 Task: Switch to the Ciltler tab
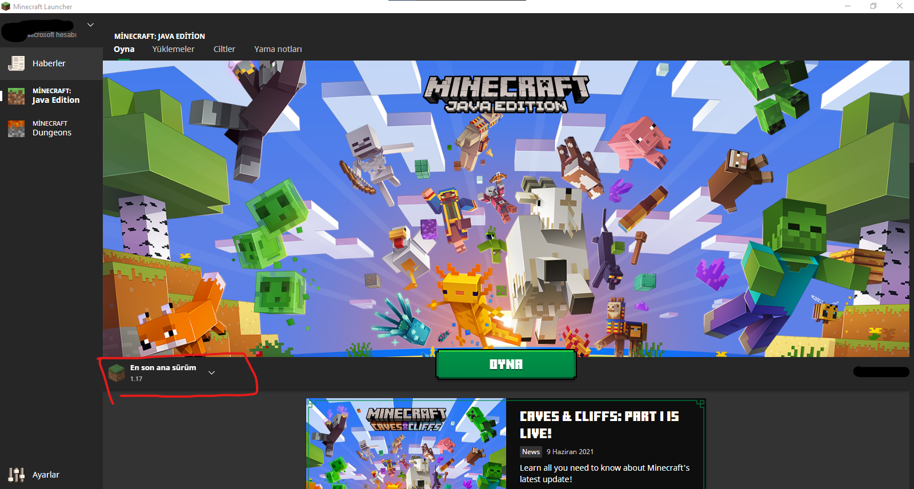[225, 49]
